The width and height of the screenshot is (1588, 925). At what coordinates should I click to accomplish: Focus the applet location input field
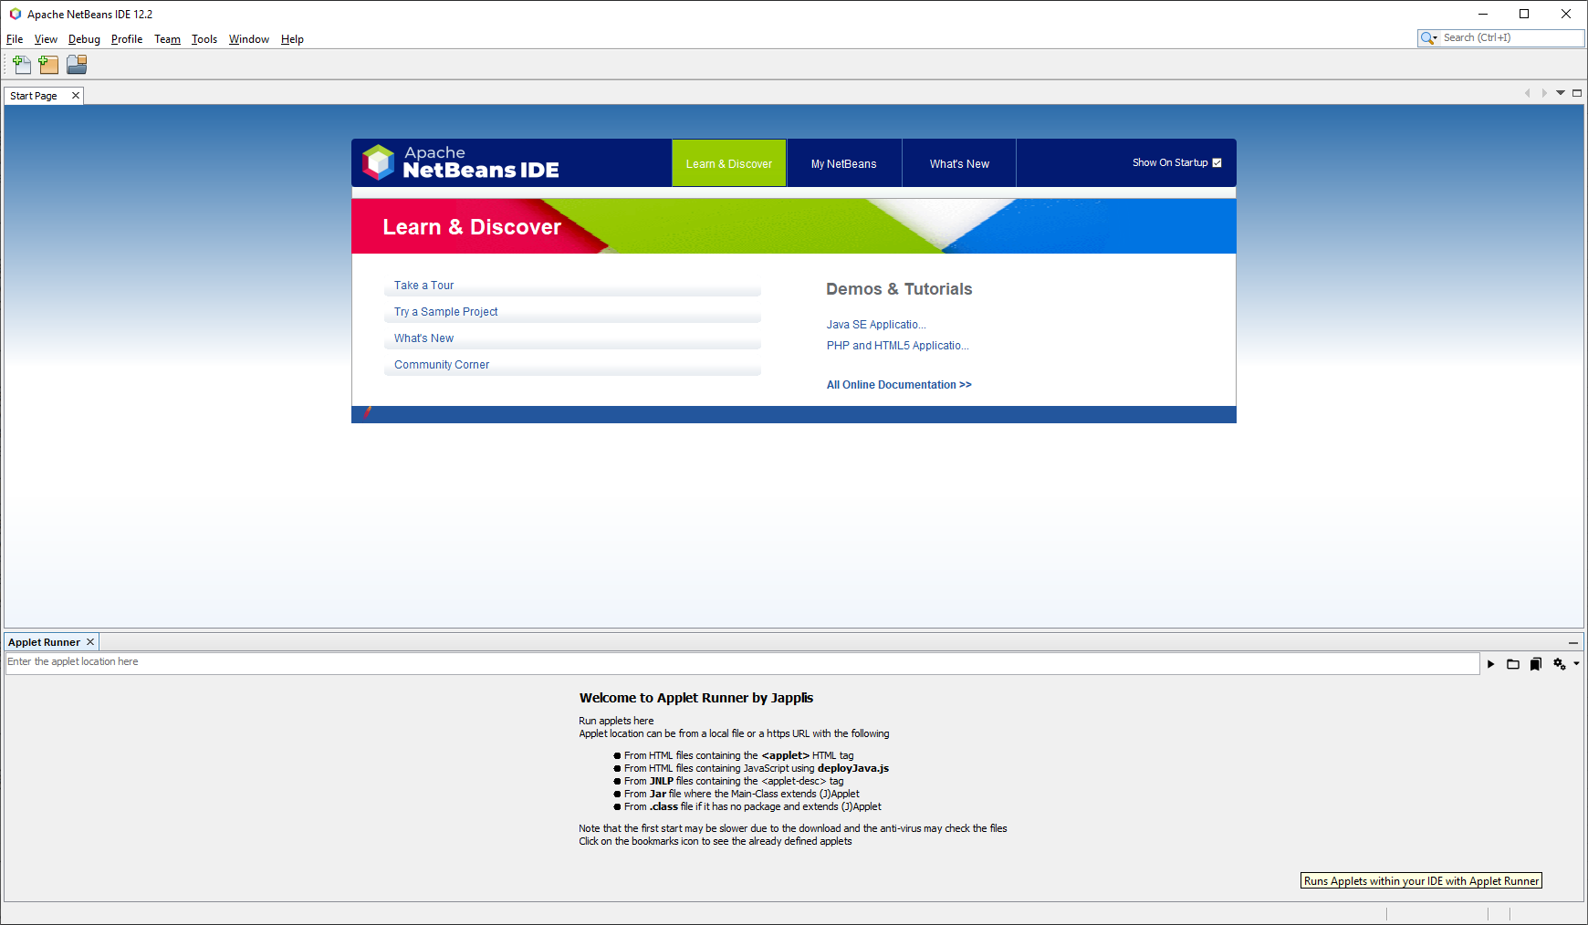(x=742, y=663)
